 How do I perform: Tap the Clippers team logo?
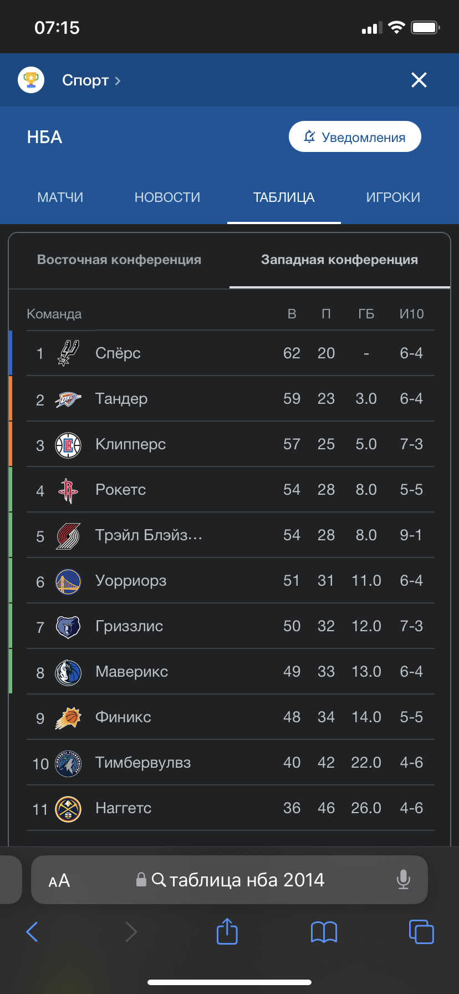point(68,444)
